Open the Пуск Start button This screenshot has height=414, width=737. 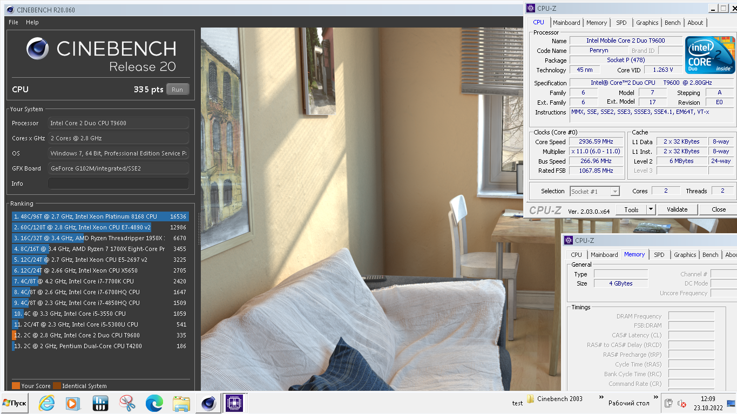coord(15,403)
